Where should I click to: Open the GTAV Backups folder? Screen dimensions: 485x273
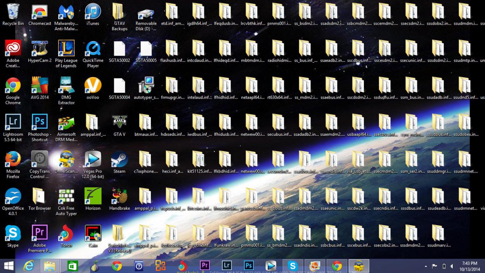(119, 12)
